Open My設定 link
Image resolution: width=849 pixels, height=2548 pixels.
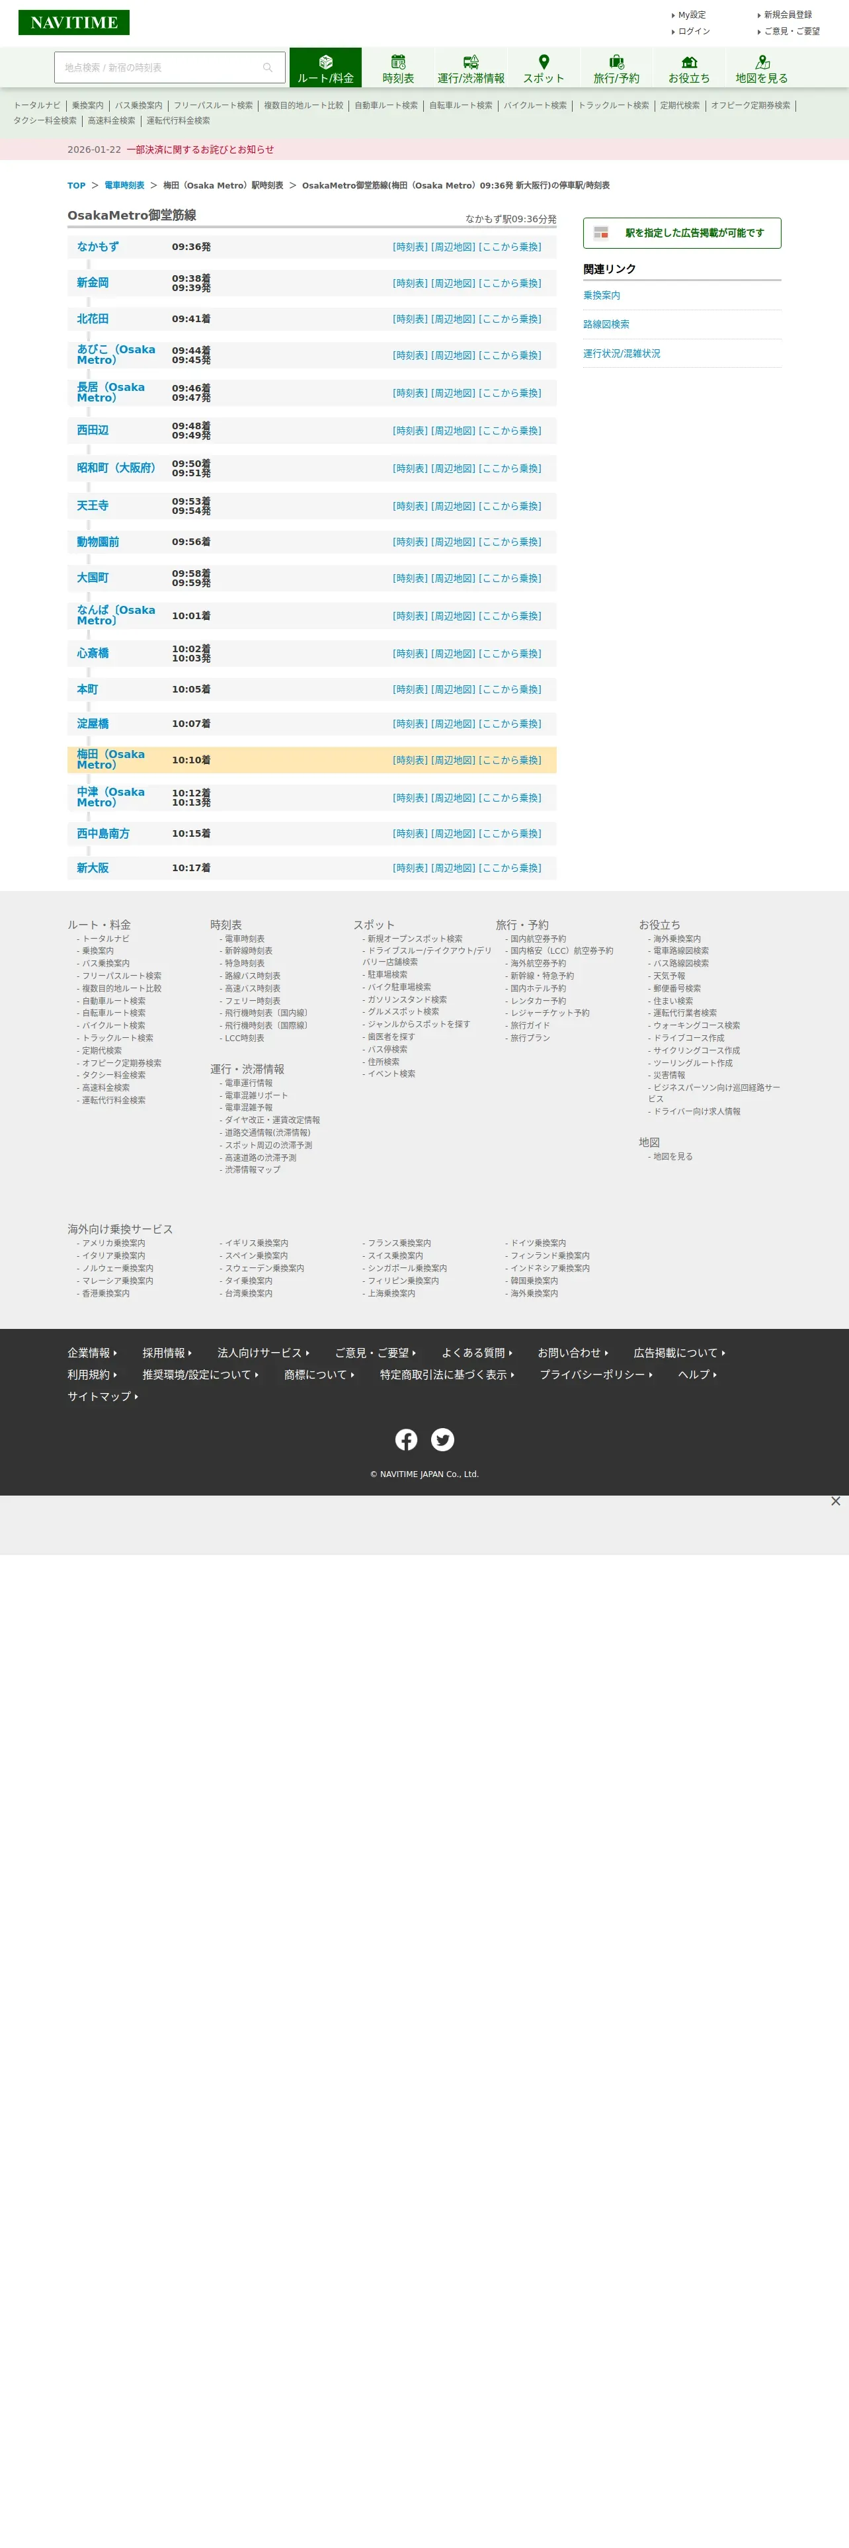(691, 15)
